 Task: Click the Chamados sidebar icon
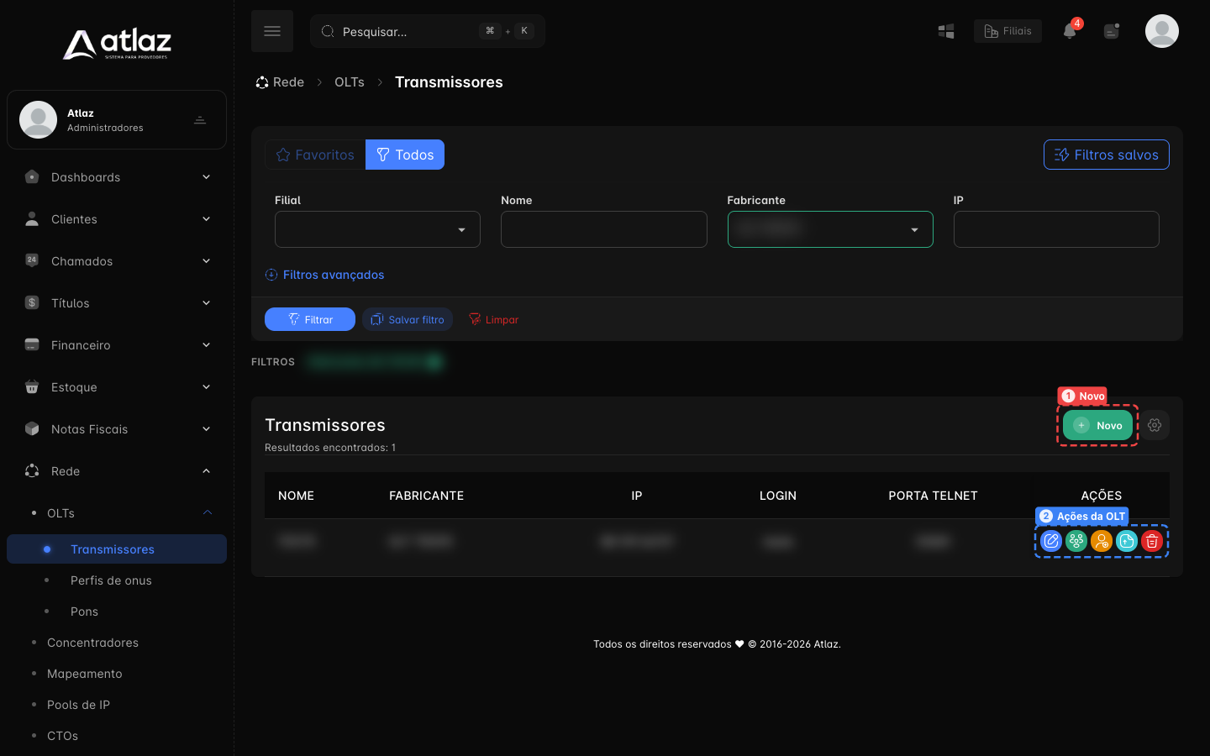tap(32, 260)
